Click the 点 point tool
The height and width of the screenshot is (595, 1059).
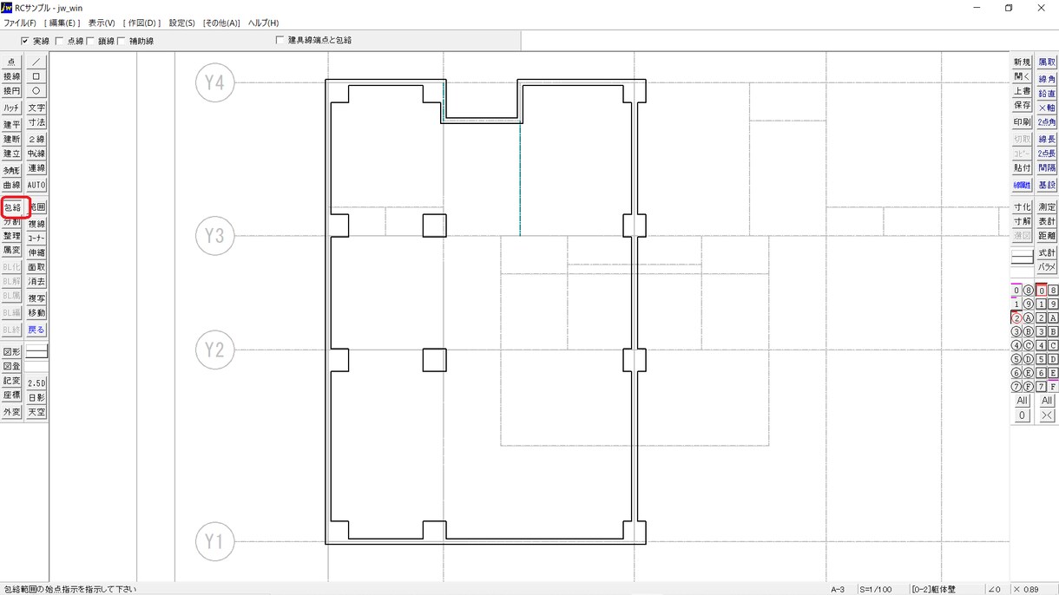[x=11, y=62]
